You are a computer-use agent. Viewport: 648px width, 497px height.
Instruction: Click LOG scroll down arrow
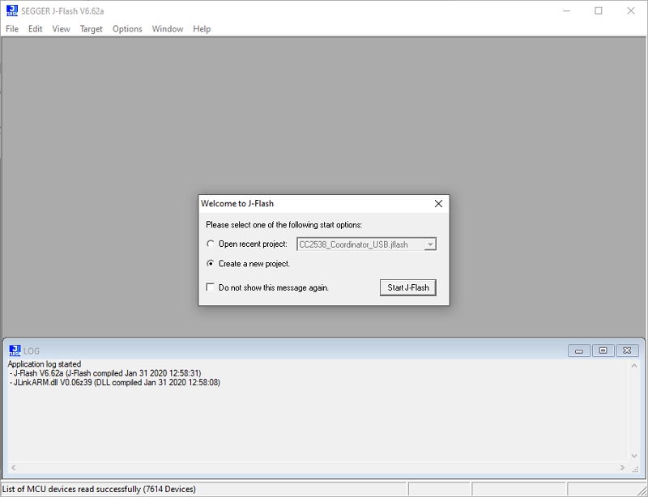coord(634,456)
